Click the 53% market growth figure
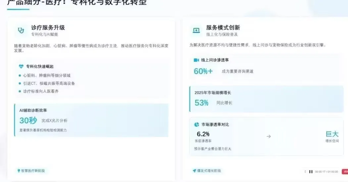 (x=201, y=103)
